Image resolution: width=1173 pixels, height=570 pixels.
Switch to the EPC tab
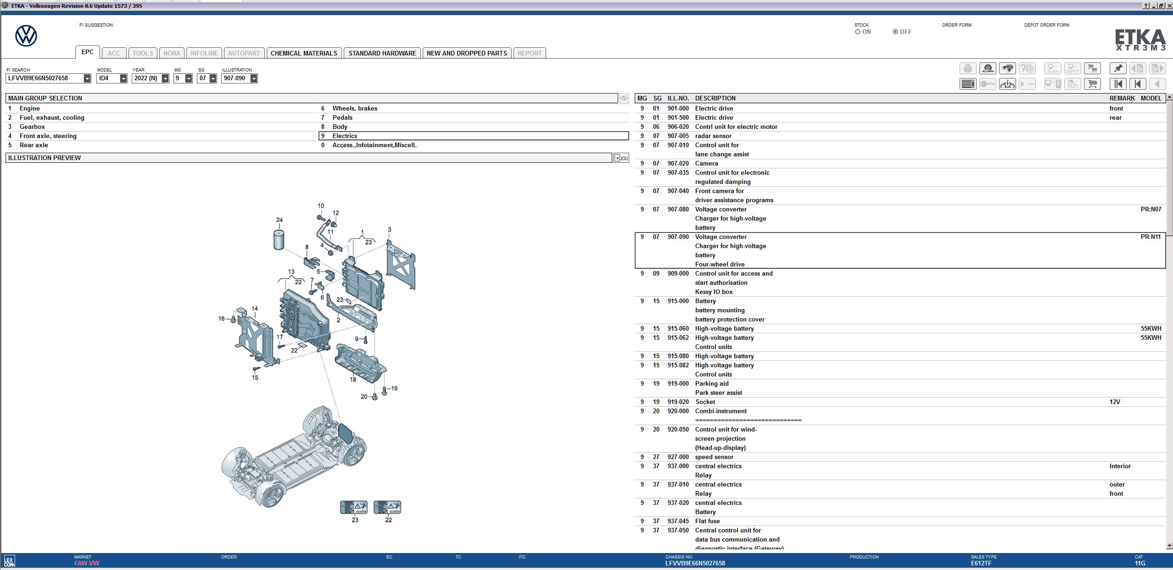pyautogui.click(x=88, y=52)
